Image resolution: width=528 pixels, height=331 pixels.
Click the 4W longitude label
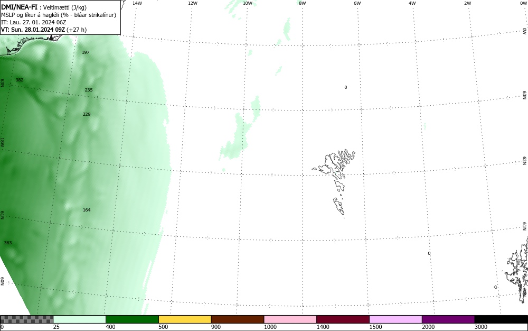tap(412, 3)
